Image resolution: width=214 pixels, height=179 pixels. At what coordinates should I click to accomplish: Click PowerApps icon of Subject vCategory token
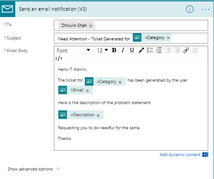pyautogui.click(x=137, y=37)
